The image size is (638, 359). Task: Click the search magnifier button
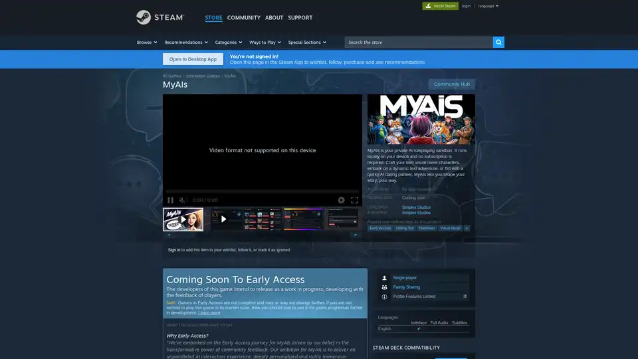pos(498,42)
